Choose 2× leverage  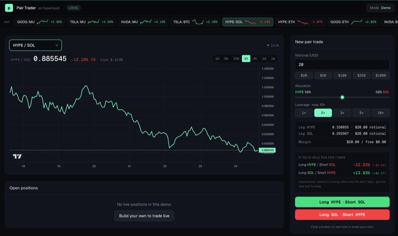(x=323, y=113)
